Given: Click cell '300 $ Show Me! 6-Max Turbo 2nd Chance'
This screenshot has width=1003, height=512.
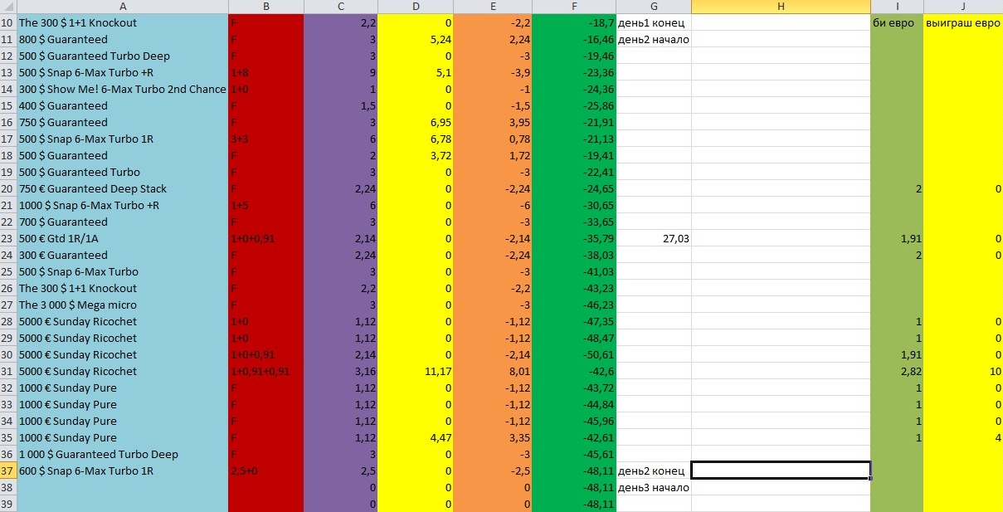Looking at the screenshot, I should click(123, 90).
